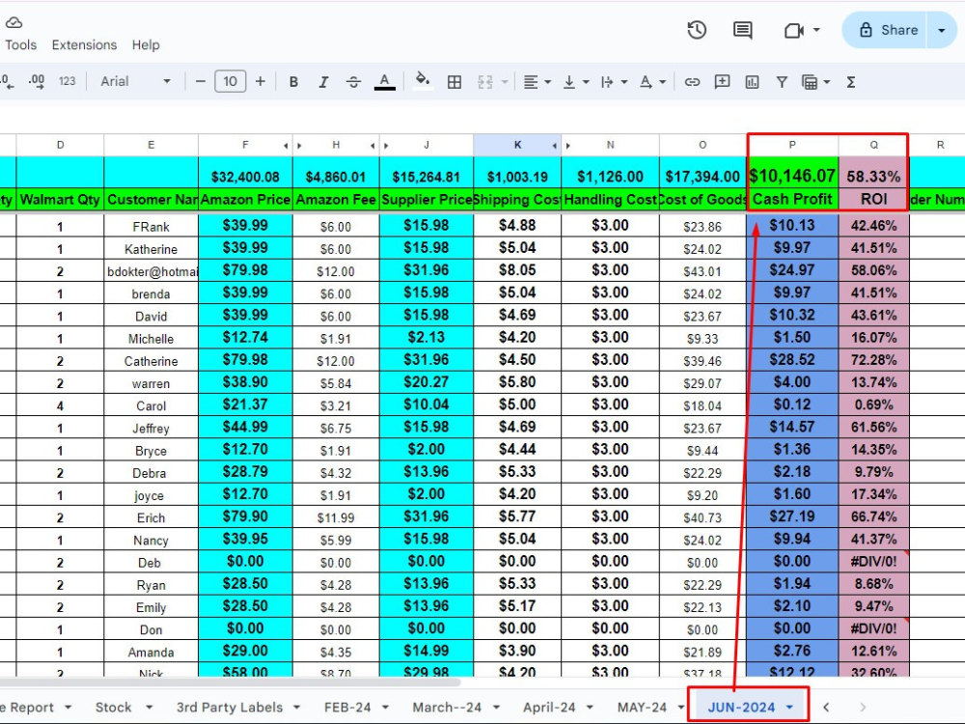Open version history clock icon
This screenshot has width=965, height=724.
pyautogui.click(x=697, y=30)
